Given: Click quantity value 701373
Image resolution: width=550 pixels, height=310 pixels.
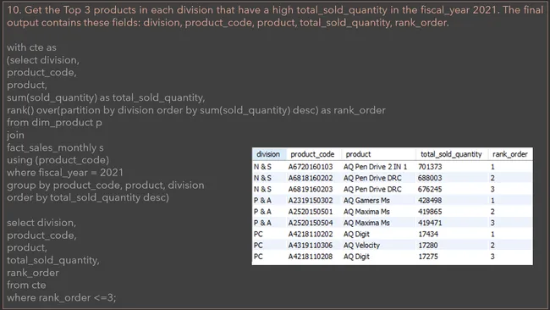Looking at the screenshot, I should point(430,167).
